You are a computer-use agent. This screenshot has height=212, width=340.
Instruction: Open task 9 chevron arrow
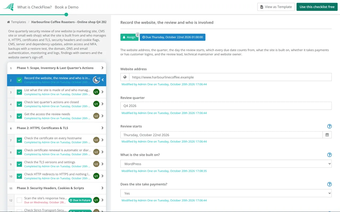coord(103,164)
